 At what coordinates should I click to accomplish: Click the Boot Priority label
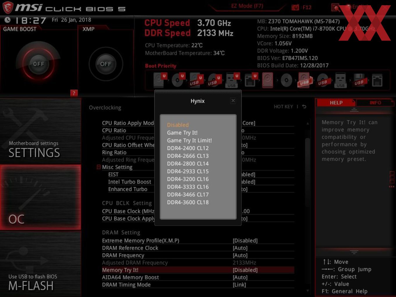pos(161,66)
